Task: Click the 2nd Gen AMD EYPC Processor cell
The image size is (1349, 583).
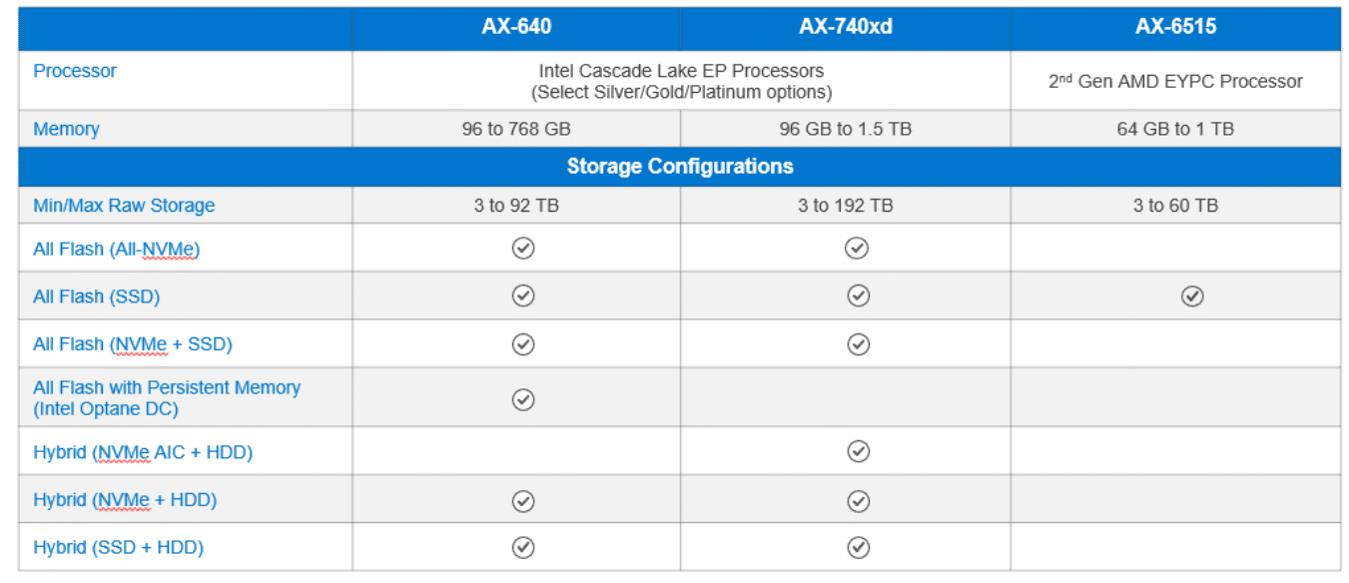Action: [x=1175, y=81]
